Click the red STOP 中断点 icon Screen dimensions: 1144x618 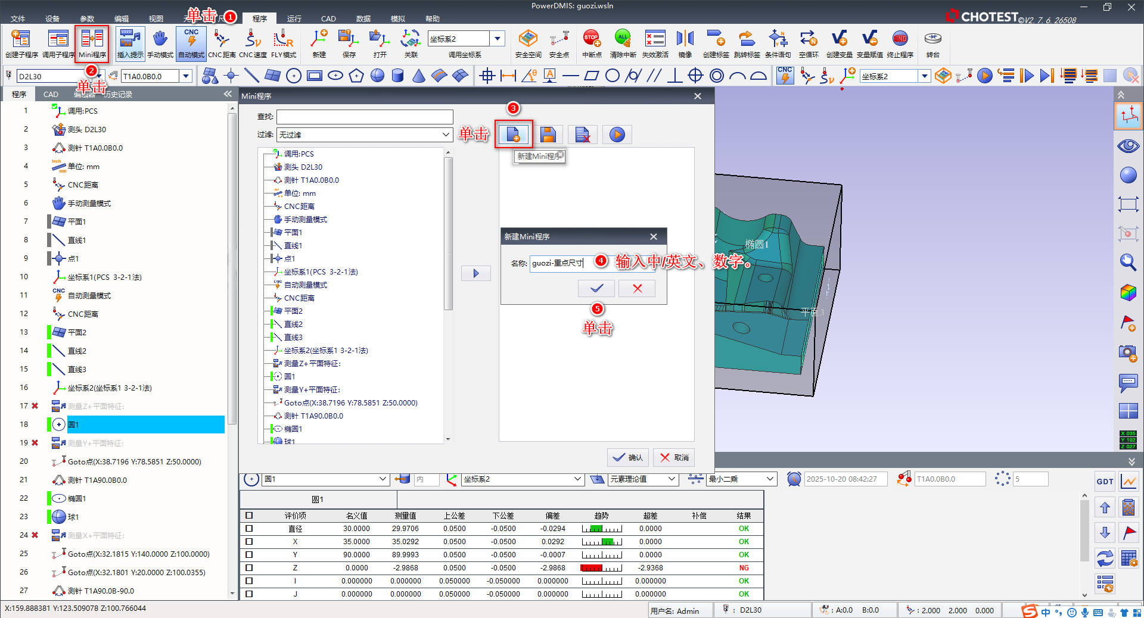click(592, 43)
